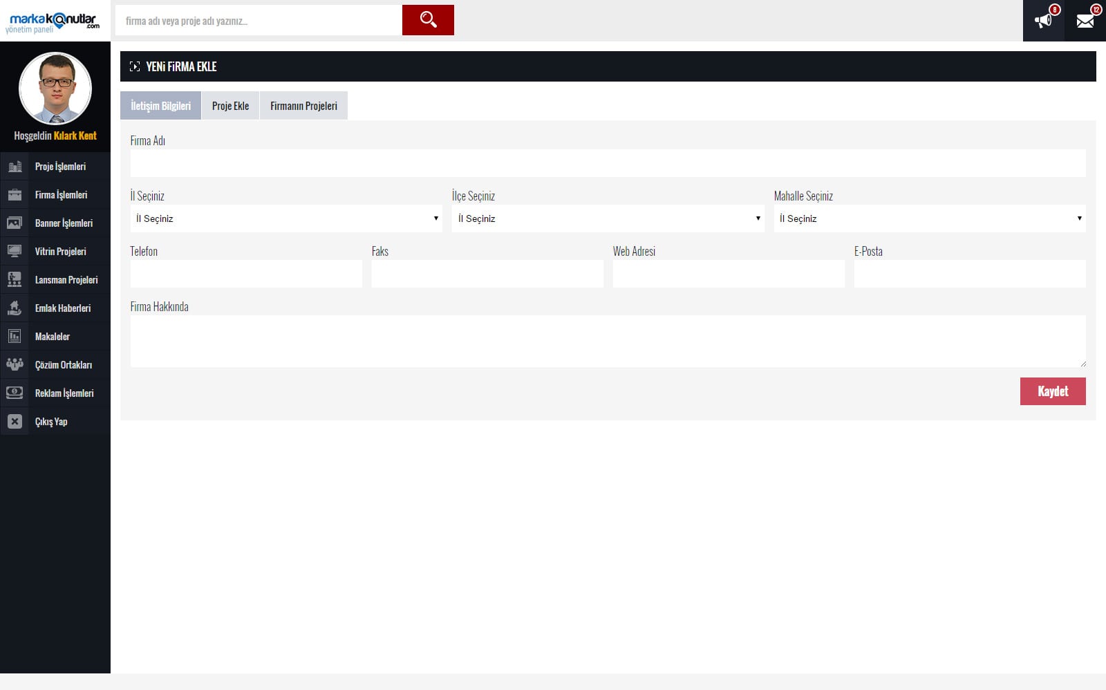
Task: Click the user profile photo
Action: (x=55, y=88)
